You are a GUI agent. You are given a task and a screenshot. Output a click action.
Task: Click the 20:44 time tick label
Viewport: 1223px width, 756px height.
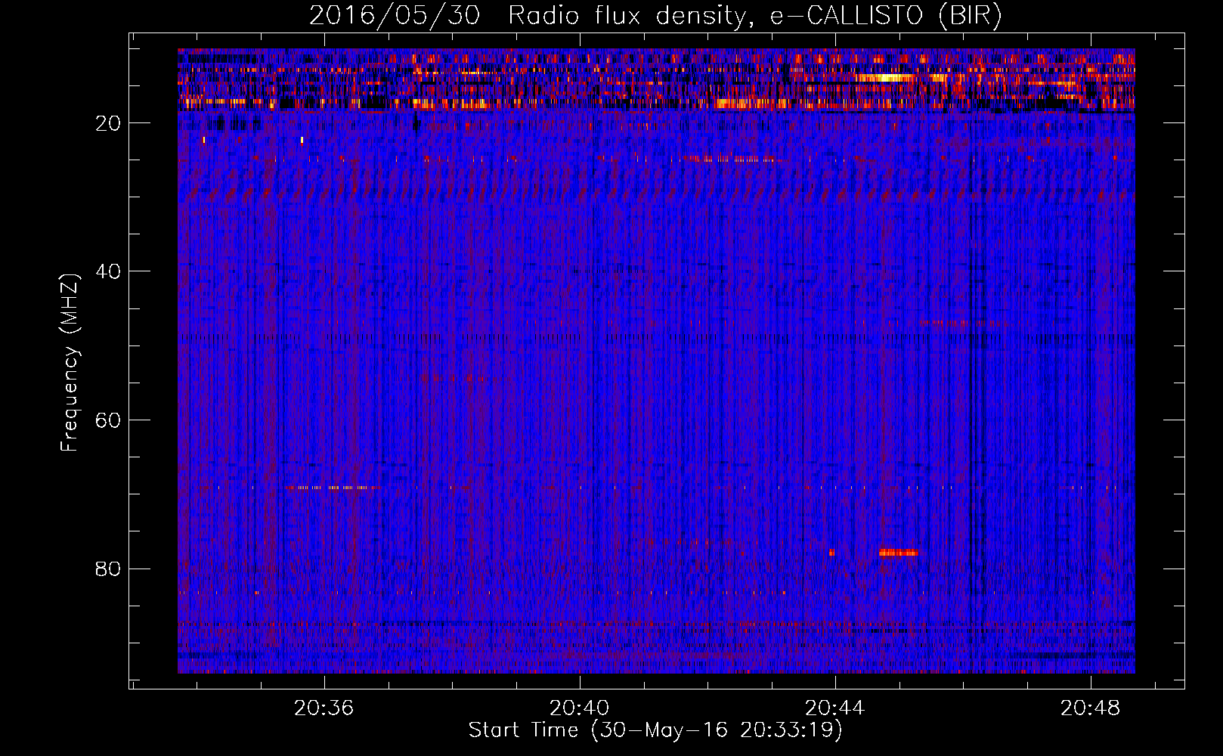[x=835, y=708]
